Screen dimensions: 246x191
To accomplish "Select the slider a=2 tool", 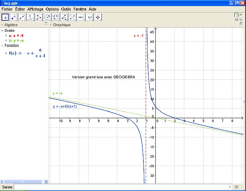I will [89, 17].
